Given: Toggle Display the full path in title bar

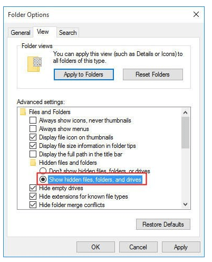Looking at the screenshot, I should click(x=33, y=154).
